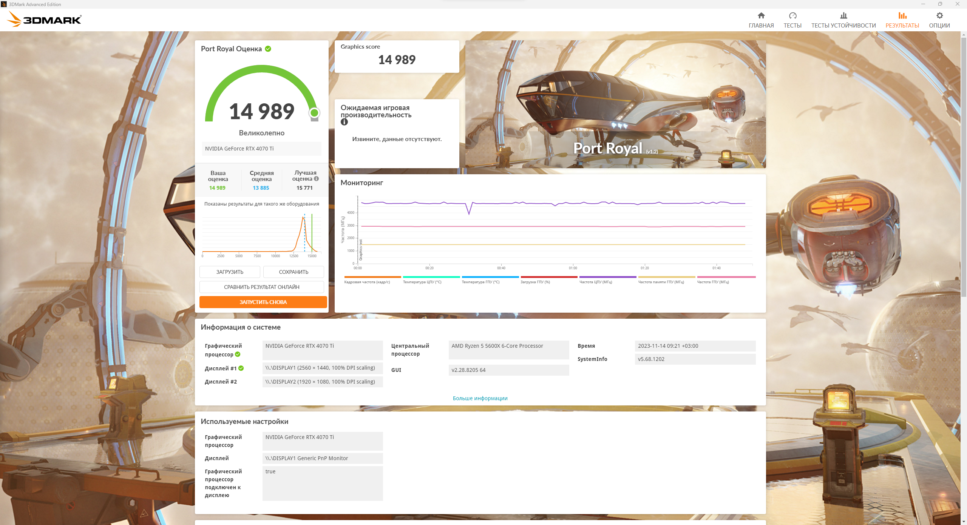The image size is (967, 525).
Task: Click the Home (ГЛАВНАЯ) house icon
Action: coord(761,15)
